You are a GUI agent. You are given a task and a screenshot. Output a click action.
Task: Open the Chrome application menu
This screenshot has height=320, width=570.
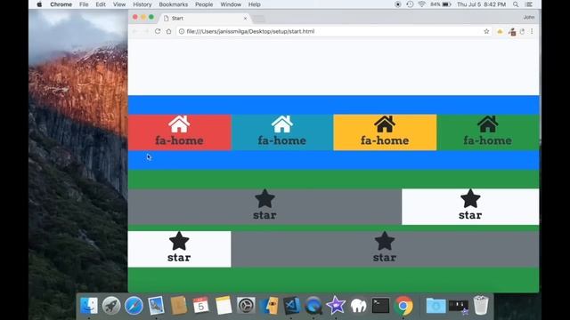[61, 4]
